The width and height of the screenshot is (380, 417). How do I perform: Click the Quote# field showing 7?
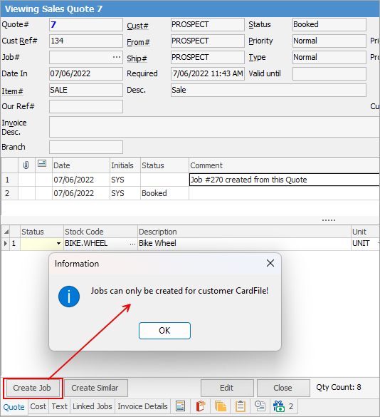tap(86, 25)
